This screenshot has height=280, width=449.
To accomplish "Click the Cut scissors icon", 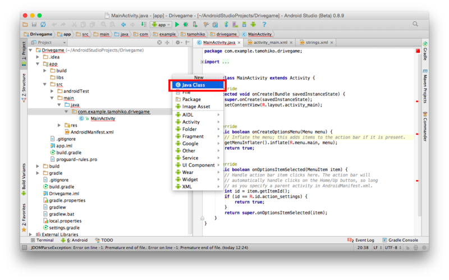I will [x=74, y=25].
